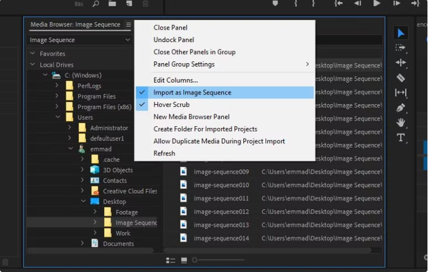Image resolution: width=428 pixels, height=272 pixels.
Task: Select the Hand tool
Action: (401, 123)
